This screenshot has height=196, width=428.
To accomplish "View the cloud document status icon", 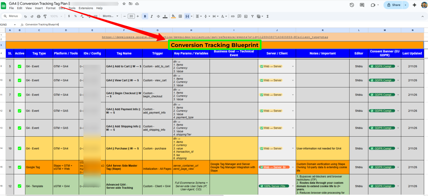I will tap(137, 4).
